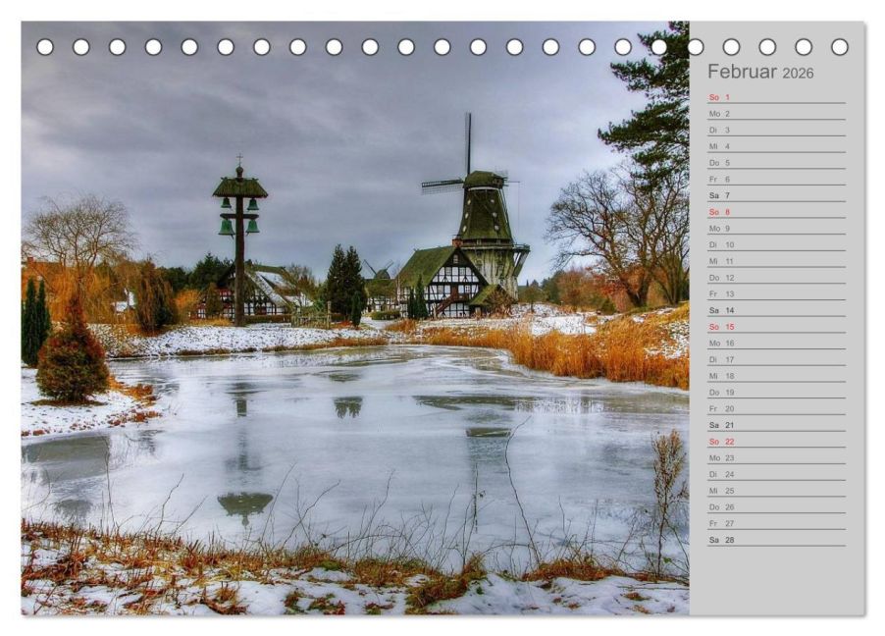
Task: Select the bold 'Sa 21' row
Action: [x=777, y=425]
